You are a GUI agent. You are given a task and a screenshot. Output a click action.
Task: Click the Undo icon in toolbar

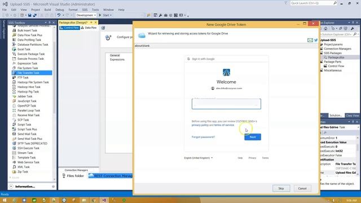[59, 15]
